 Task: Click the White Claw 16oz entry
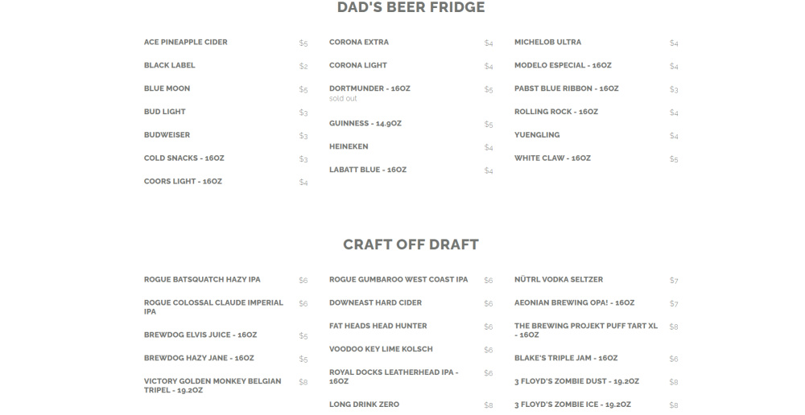pos(553,158)
